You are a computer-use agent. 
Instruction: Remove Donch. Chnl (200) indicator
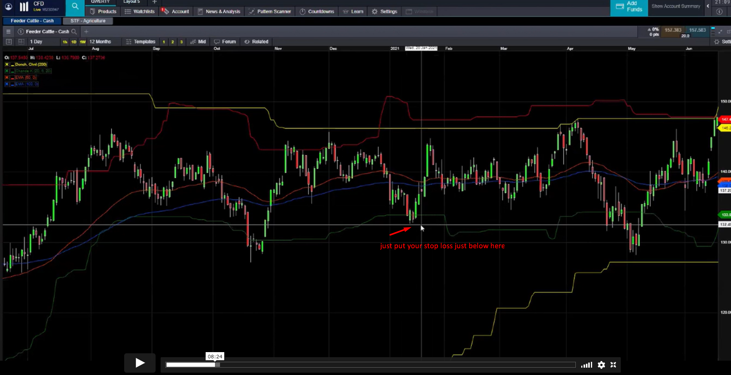click(7, 64)
